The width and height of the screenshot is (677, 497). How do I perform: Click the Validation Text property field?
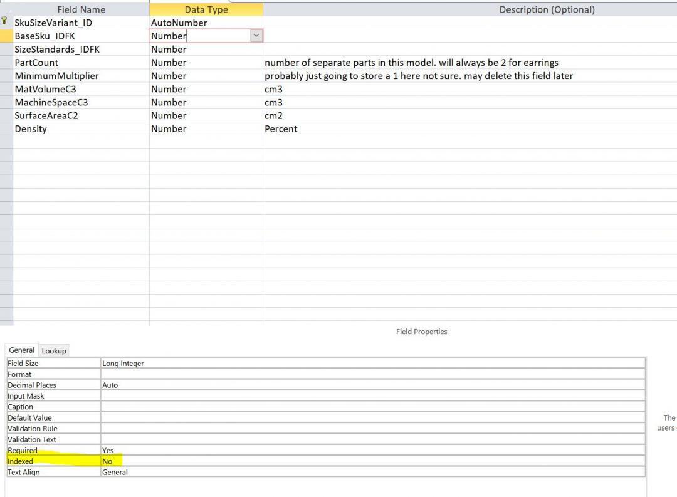[373, 439]
